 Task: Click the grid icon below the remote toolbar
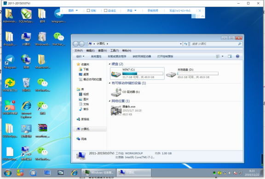pos(194,16)
